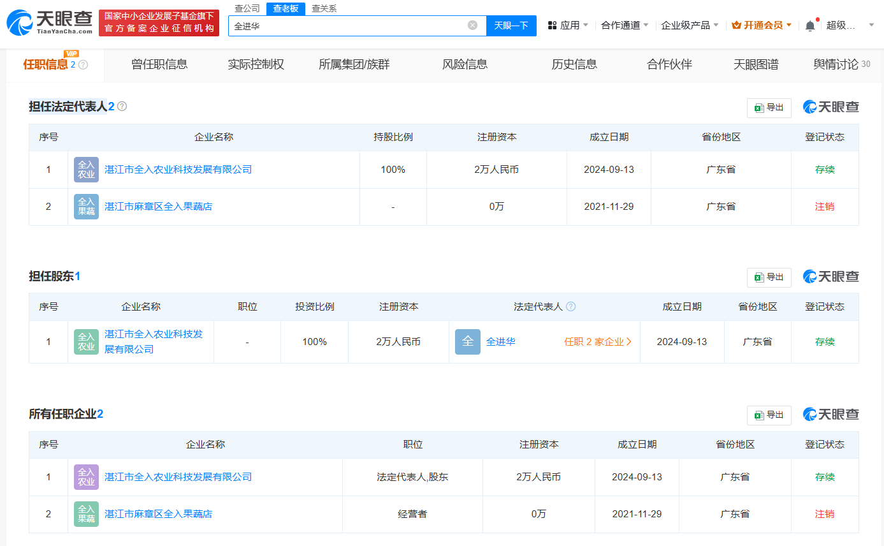Click the question mark icon next to 法定代表人
Image resolution: width=884 pixels, height=546 pixels.
[x=571, y=306]
